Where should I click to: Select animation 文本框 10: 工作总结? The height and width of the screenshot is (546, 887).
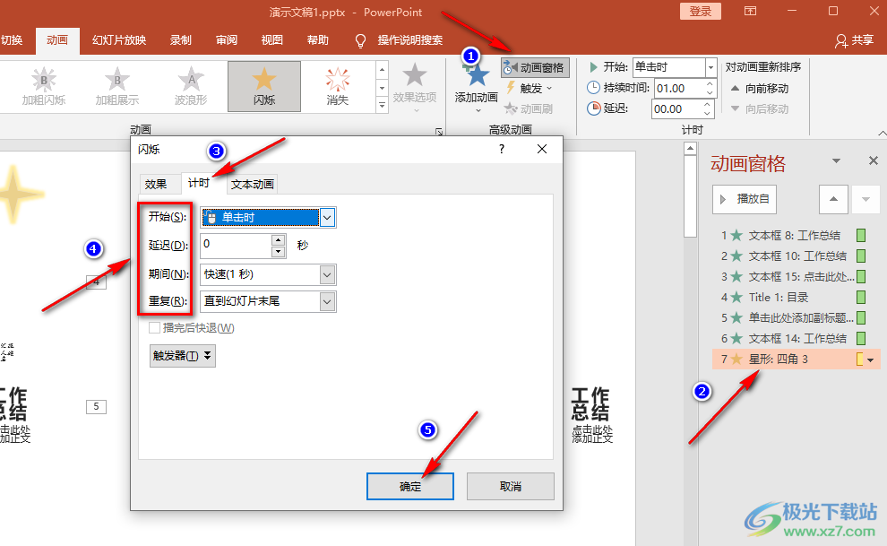coord(794,256)
